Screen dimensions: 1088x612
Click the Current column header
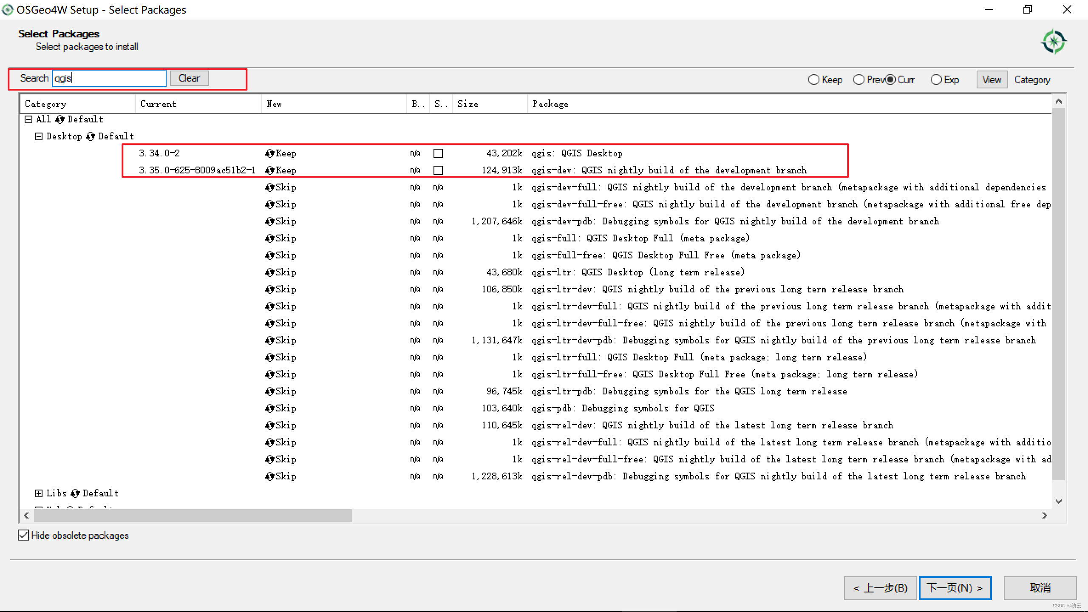point(198,104)
